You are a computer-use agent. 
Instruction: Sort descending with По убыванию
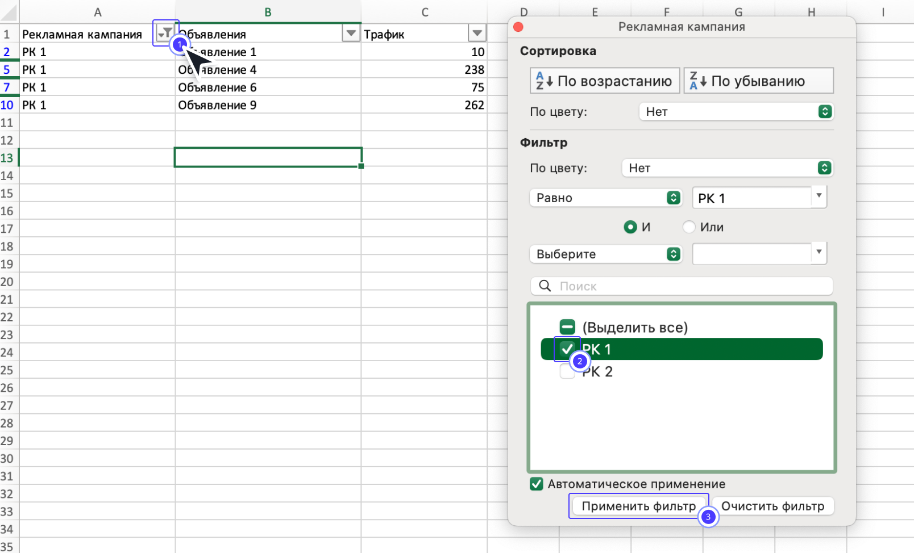pyautogui.click(x=758, y=81)
